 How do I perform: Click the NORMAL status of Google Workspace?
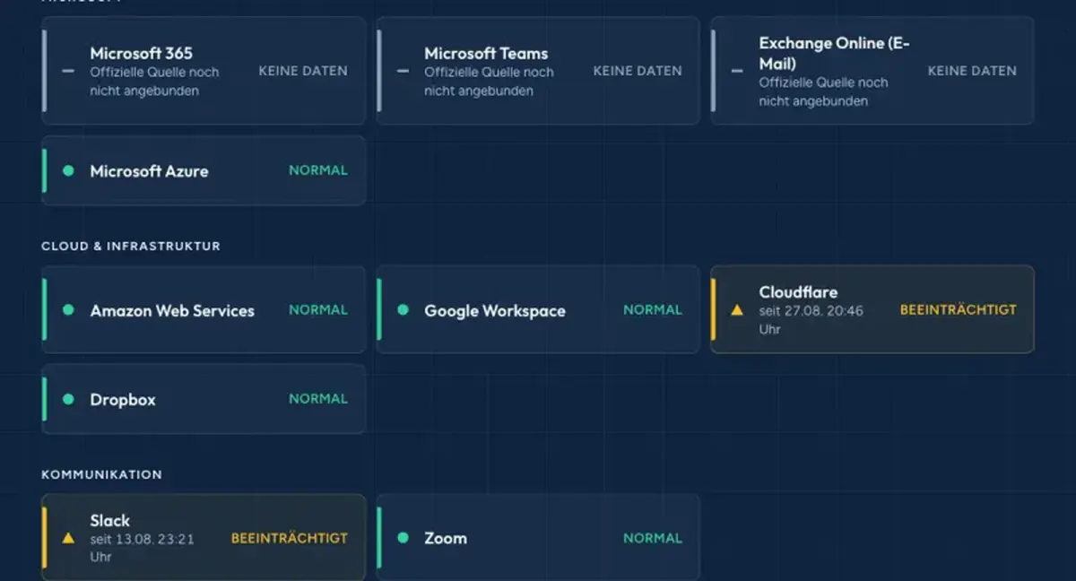click(x=653, y=310)
